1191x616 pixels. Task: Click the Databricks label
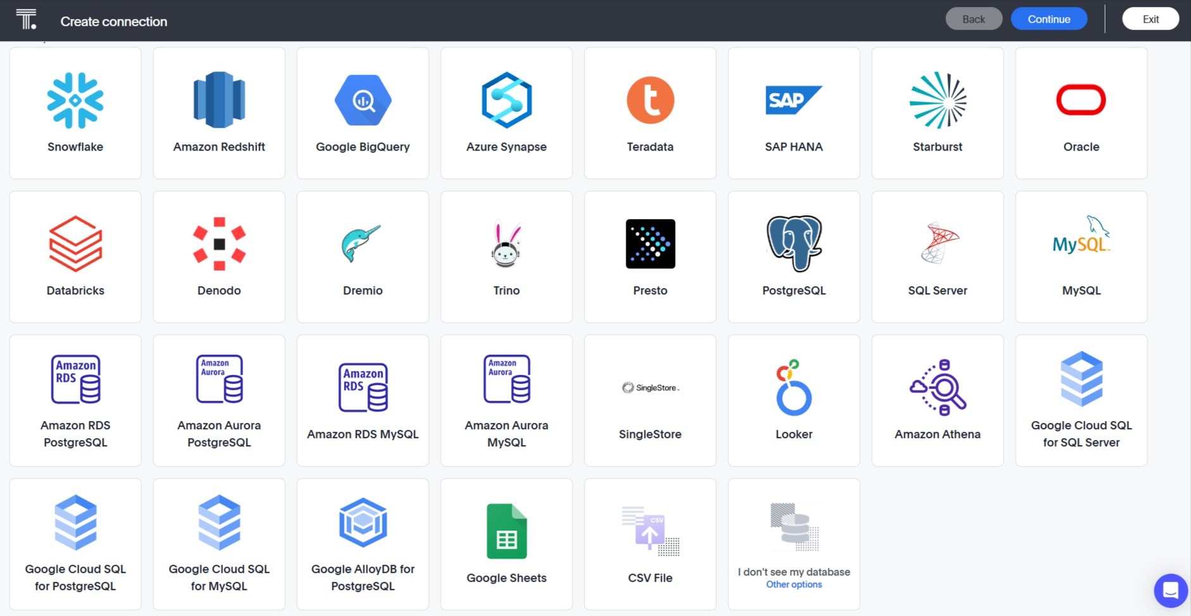point(75,291)
